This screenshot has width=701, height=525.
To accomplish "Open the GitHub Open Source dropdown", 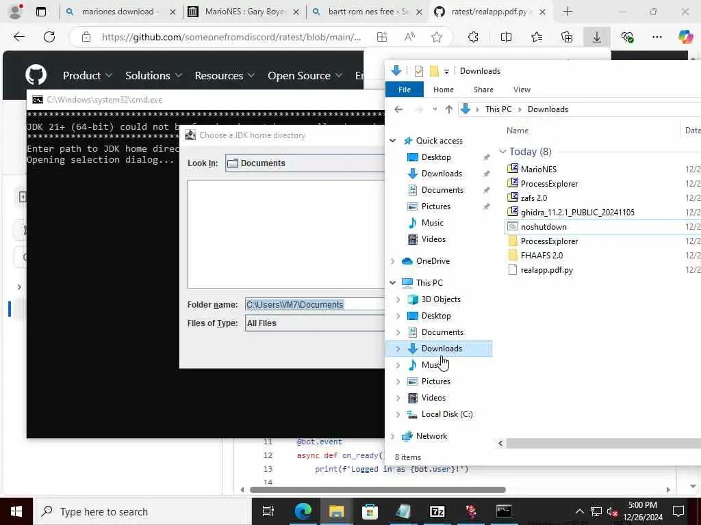I will tap(305, 75).
